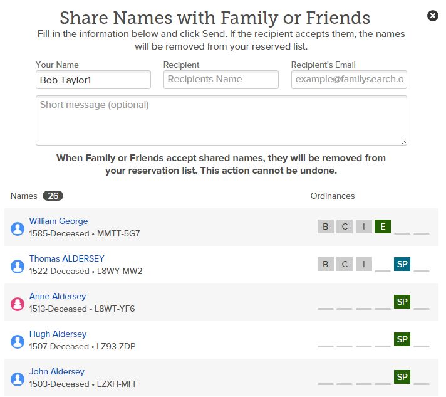
Task: Click SP ordinance badge for Hugh Aldersey
Action: [x=402, y=339]
